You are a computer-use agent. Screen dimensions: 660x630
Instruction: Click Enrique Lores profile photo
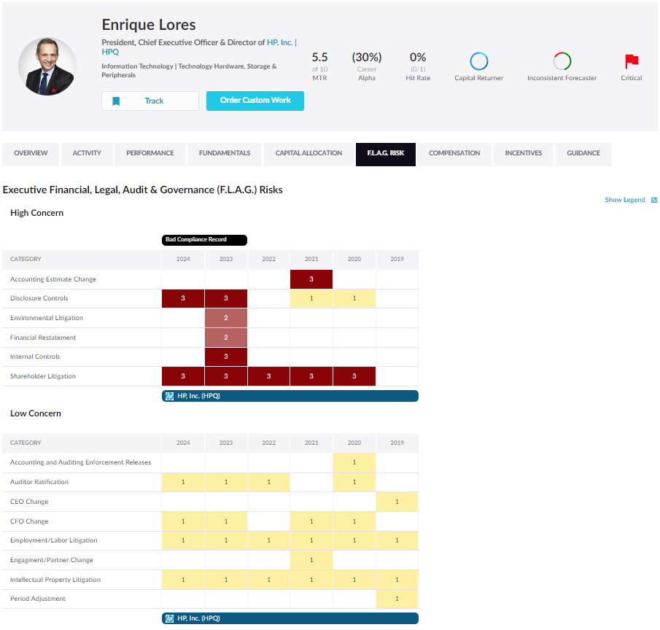(x=47, y=66)
